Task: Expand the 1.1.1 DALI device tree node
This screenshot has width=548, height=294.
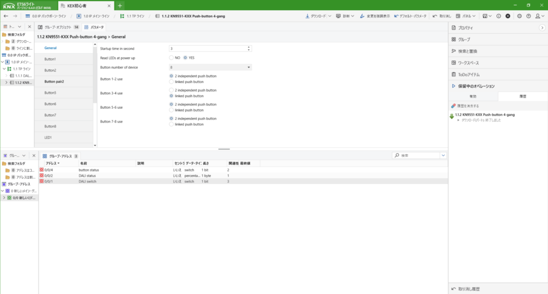Action: (11, 76)
